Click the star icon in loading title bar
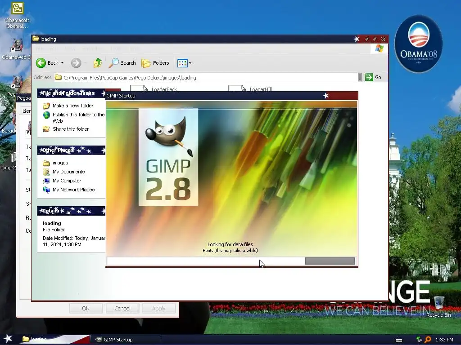The width and height of the screenshot is (461, 345). [x=357, y=39]
